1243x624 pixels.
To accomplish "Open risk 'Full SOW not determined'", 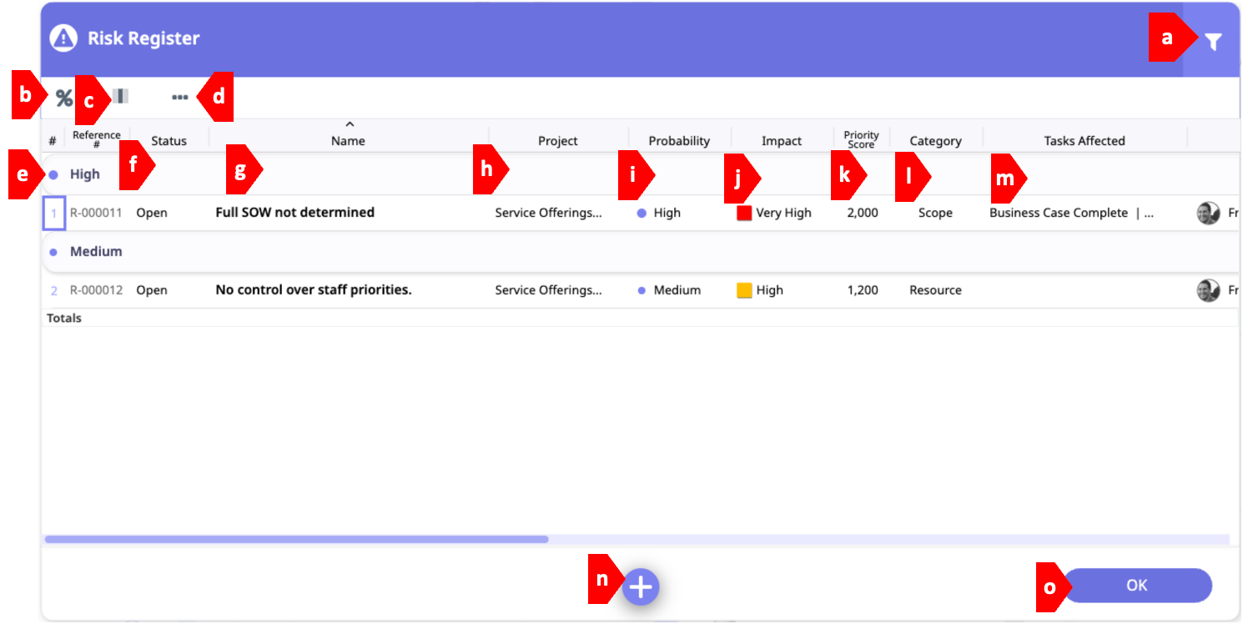I will click(x=294, y=213).
